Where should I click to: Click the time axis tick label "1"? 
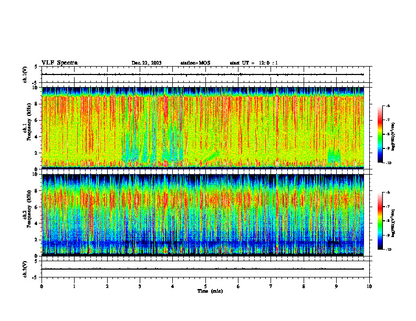tap(74, 286)
